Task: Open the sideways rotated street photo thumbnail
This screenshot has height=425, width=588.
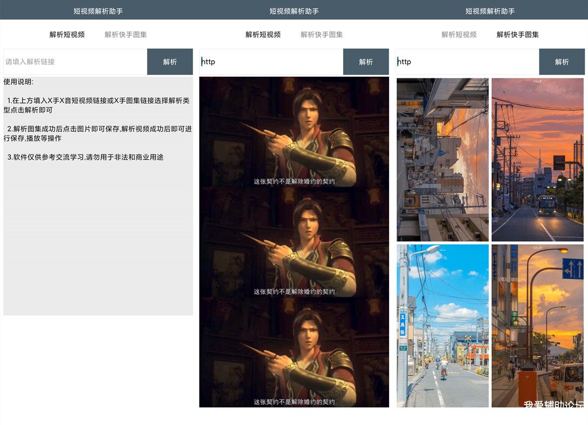Action: point(443,160)
